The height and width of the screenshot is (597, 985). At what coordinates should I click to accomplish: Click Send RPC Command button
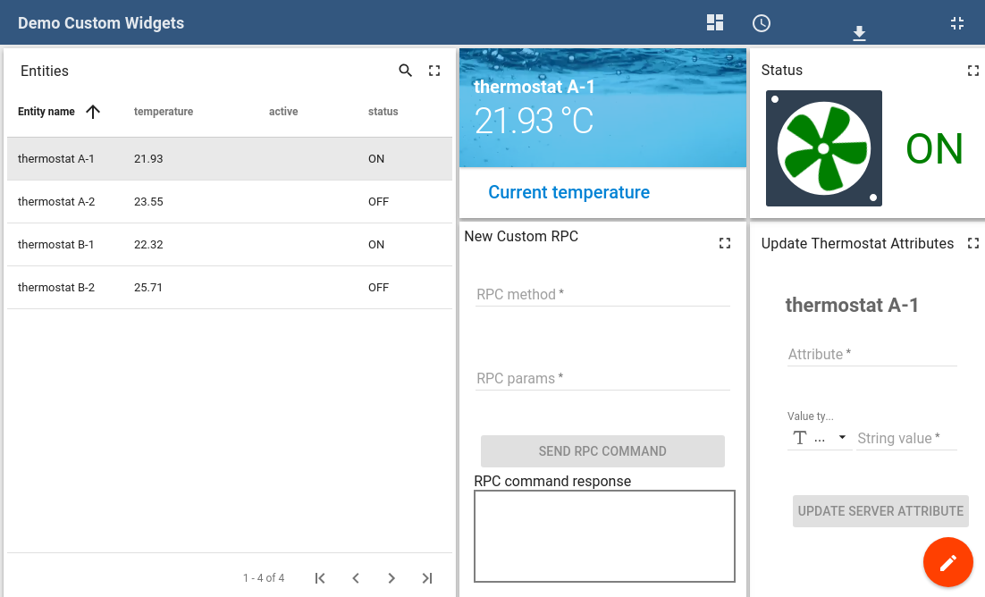pyautogui.click(x=602, y=451)
